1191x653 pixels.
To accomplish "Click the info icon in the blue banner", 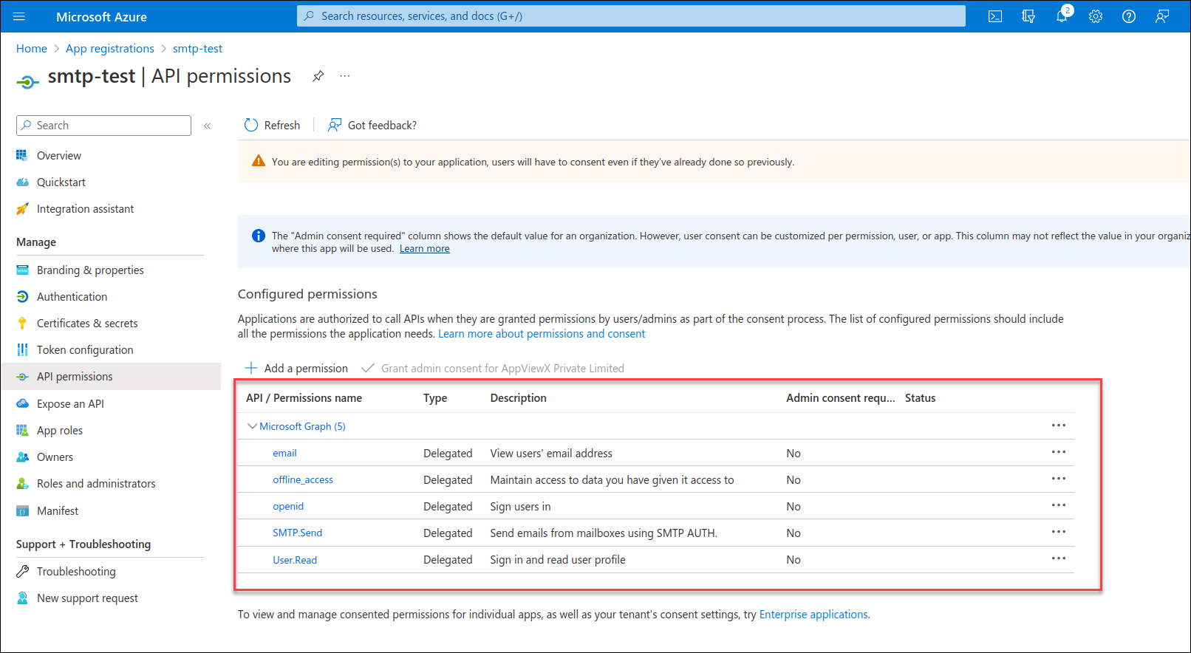I will (x=259, y=236).
